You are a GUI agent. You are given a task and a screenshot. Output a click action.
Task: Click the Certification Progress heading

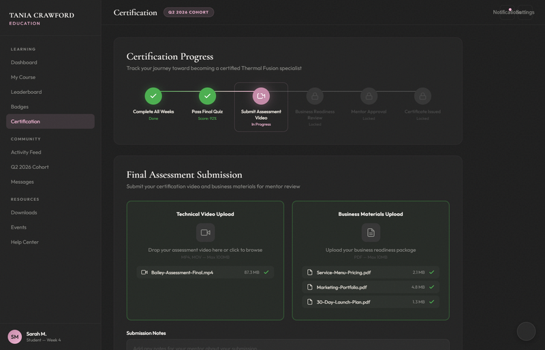coord(170,57)
